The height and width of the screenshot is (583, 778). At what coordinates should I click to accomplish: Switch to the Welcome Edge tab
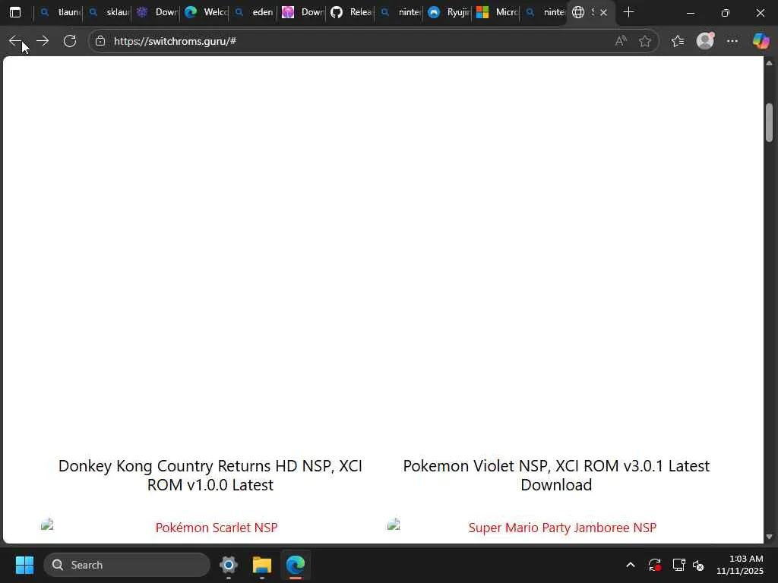click(206, 12)
